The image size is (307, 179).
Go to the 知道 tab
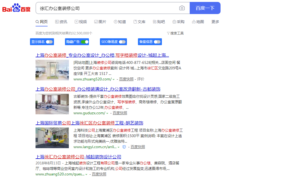click(120, 22)
